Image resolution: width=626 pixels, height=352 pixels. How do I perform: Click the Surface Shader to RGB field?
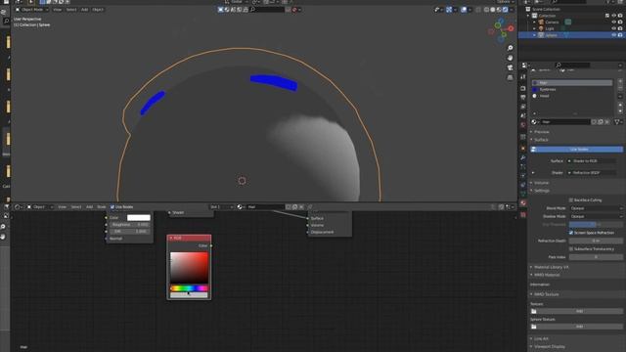[592, 160]
